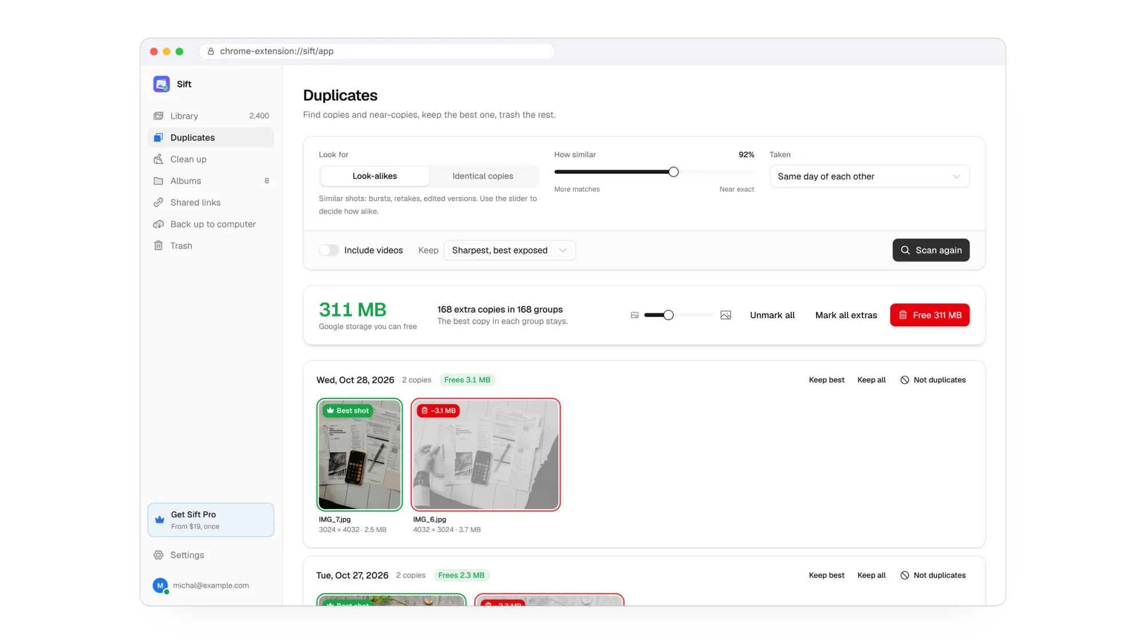Image resolution: width=1146 pixels, height=644 pixels.
Task: Open Settings in the sidebar
Action: [211, 555]
